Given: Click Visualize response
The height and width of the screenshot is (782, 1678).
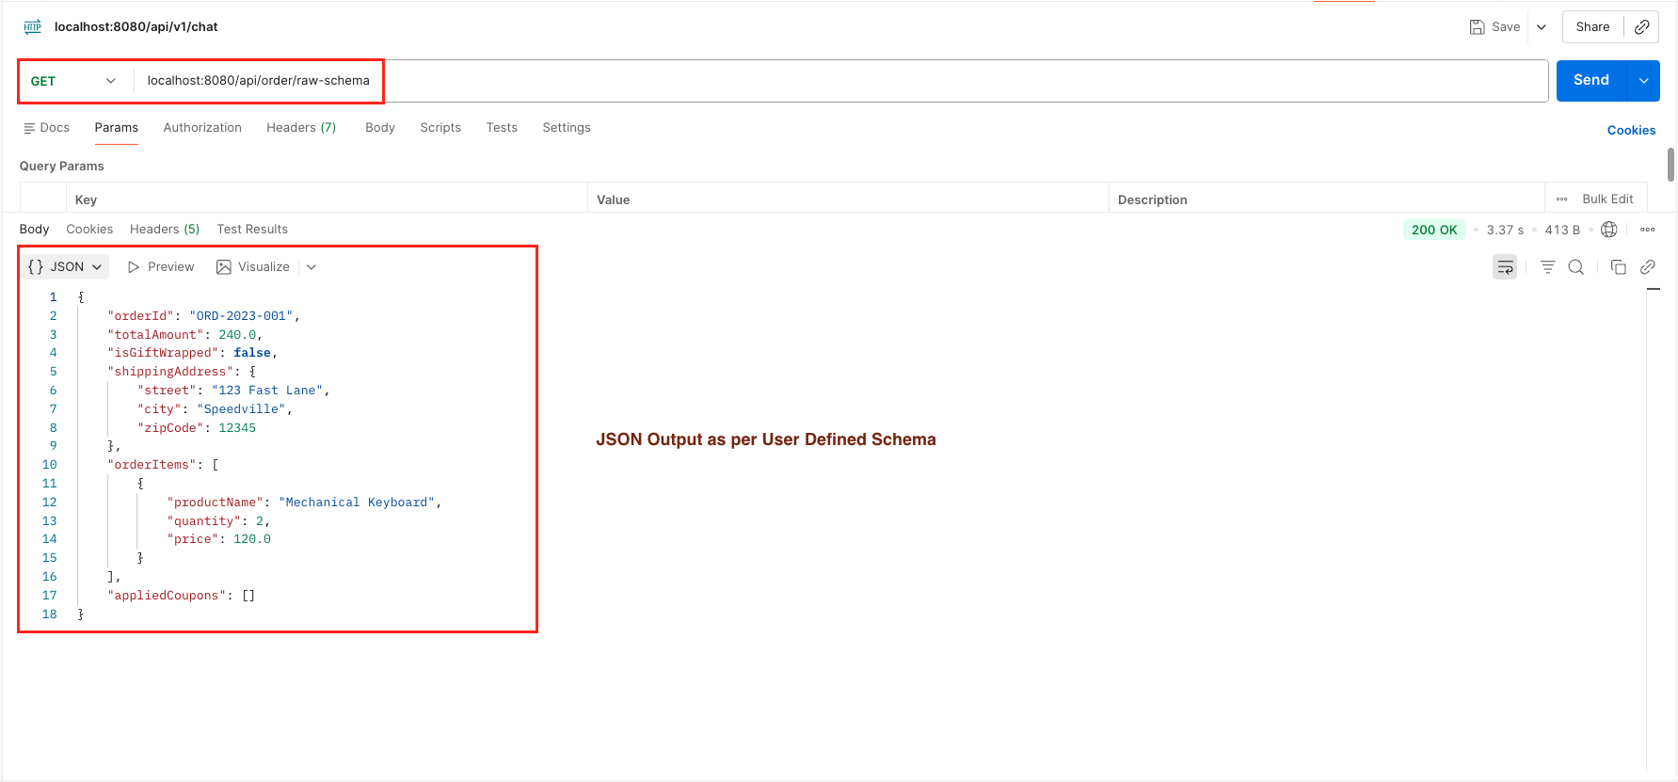Looking at the screenshot, I should (x=253, y=267).
